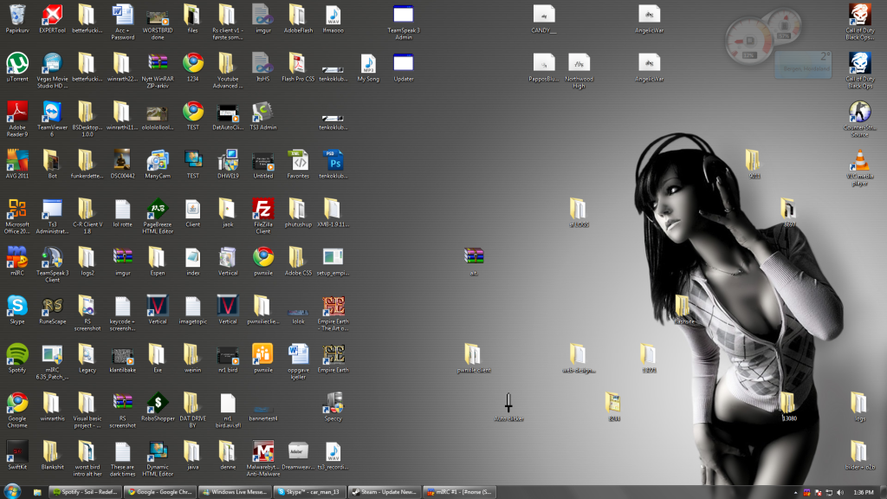The height and width of the screenshot is (499, 887).
Task: Open the Empire Earth game shortcut
Action: point(333,354)
